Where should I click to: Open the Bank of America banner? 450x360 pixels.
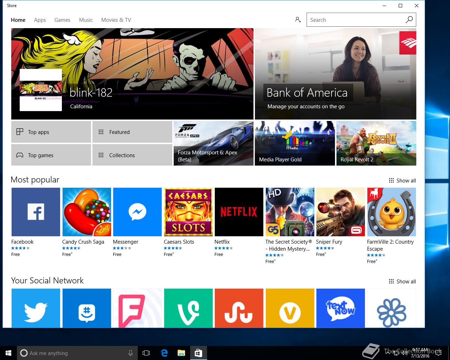tap(335, 74)
